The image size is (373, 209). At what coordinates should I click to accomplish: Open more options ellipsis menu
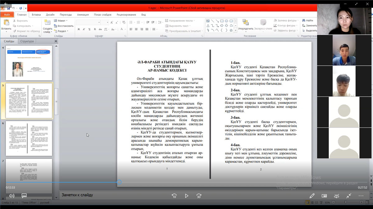tap(361, 196)
